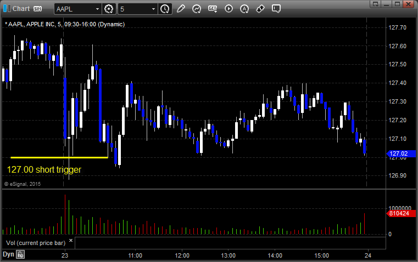Open the alerts A-circle menu
The image size is (418, 262).
point(244,9)
